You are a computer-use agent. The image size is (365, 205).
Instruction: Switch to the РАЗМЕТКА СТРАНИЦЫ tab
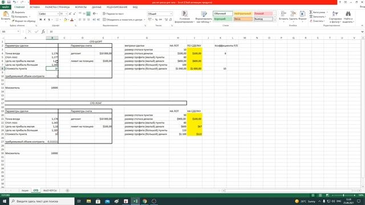57,7
